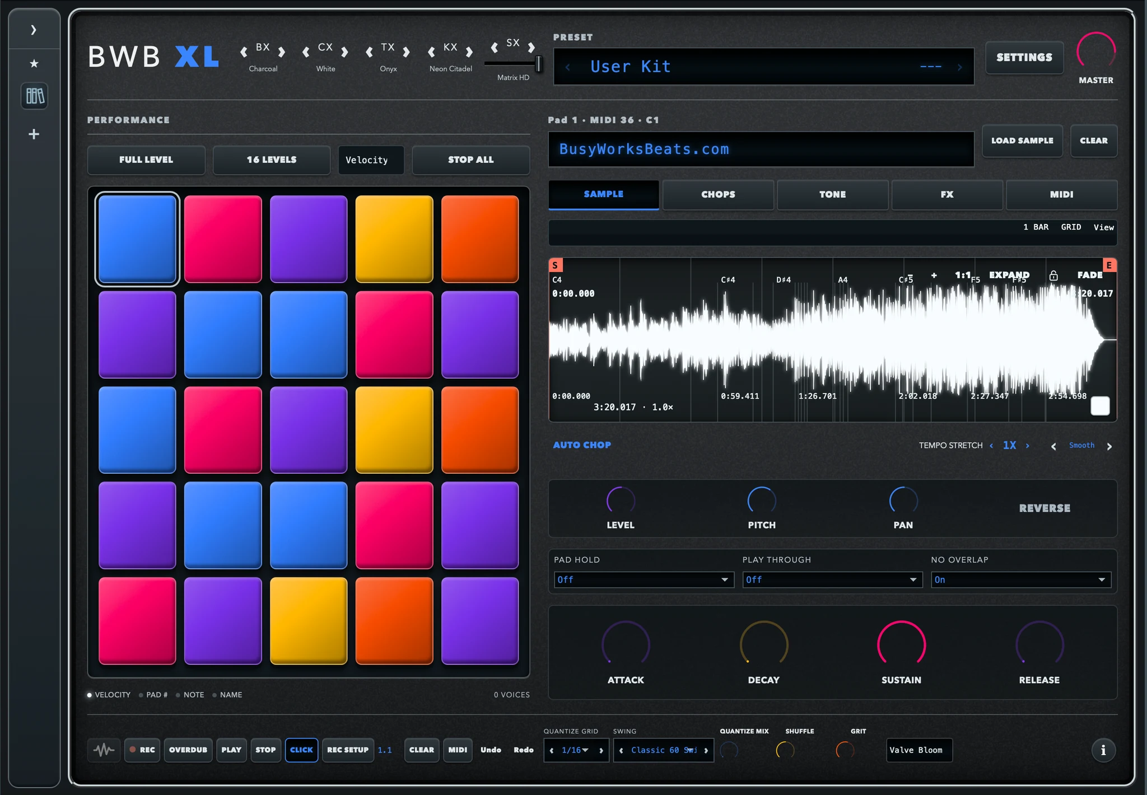Click AUTO CHOP

tap(582, 445)
